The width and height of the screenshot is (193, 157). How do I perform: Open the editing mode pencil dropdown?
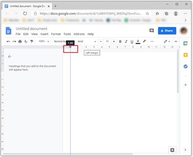pos(167,41)
